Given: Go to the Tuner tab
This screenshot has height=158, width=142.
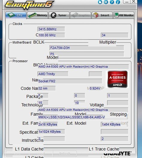Looking at the screenshot, I should pyautogui.click(x=59, y=15).
